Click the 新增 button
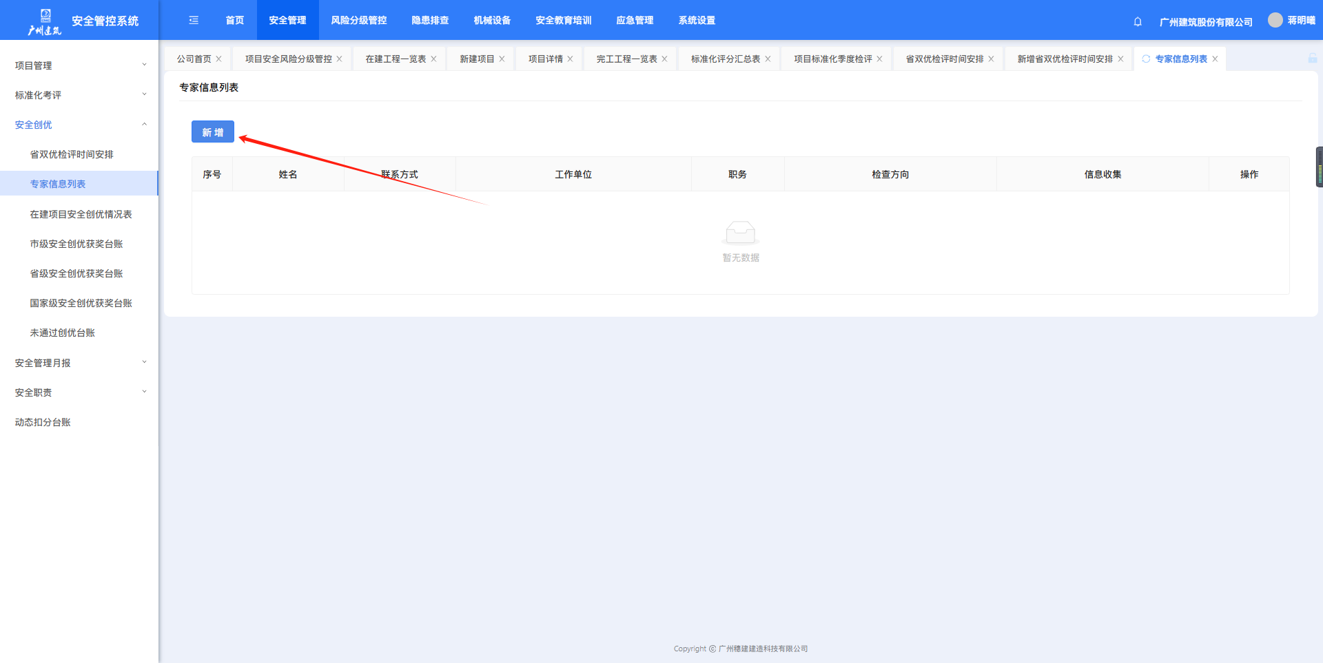 (x=212, y=132)
